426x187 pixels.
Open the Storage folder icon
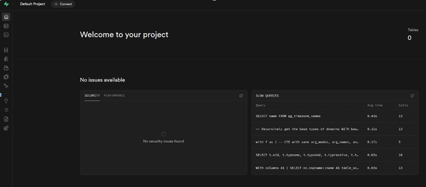click(6, 68)
